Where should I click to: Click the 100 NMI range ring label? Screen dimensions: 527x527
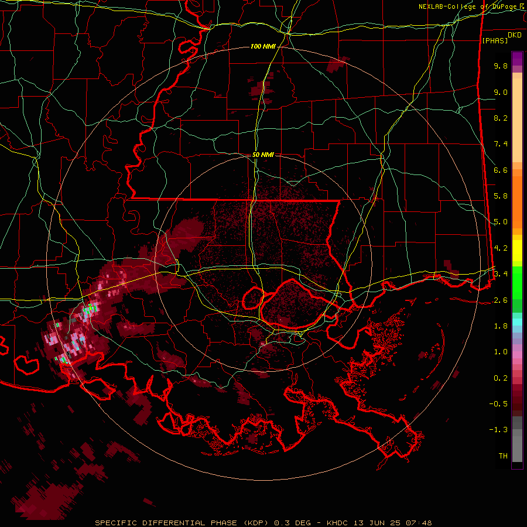point(263,46)
